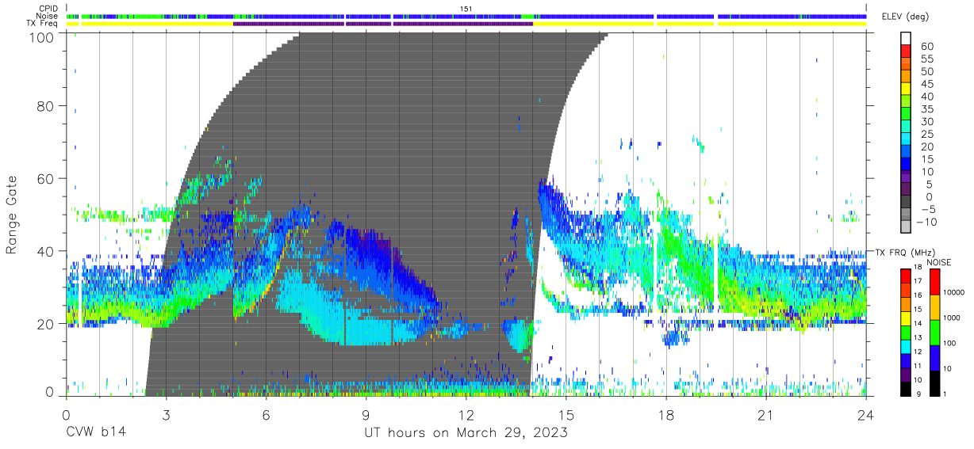Click the '50' label on the elevation scale
Viewport: 974px width, 449px height.
(x=926, y=72)
